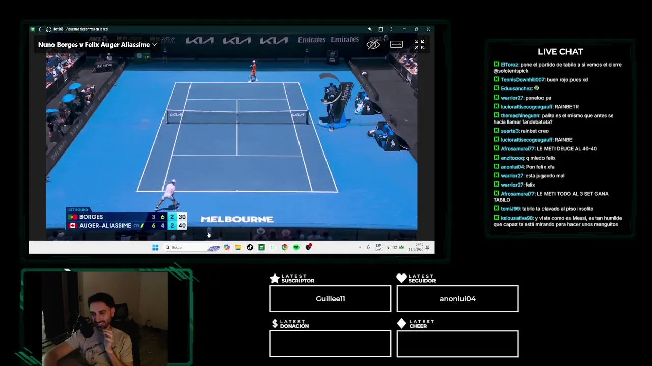The width and height of the screenshot is (652, 366).
Task: Click chat username suerte3
Action: pyautogui.click(x=509, y=131)
